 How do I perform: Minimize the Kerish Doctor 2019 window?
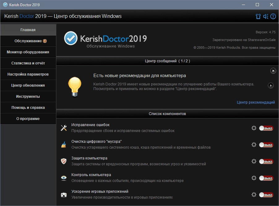click(x=243, y=5)
